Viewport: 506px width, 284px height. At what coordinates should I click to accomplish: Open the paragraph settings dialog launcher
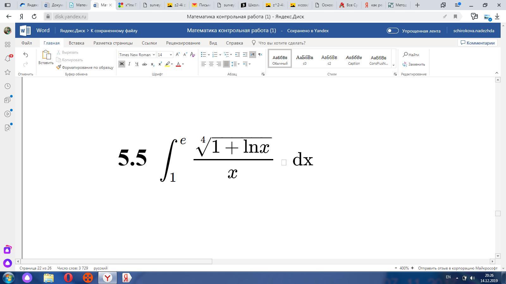click(x=263, y=74)
